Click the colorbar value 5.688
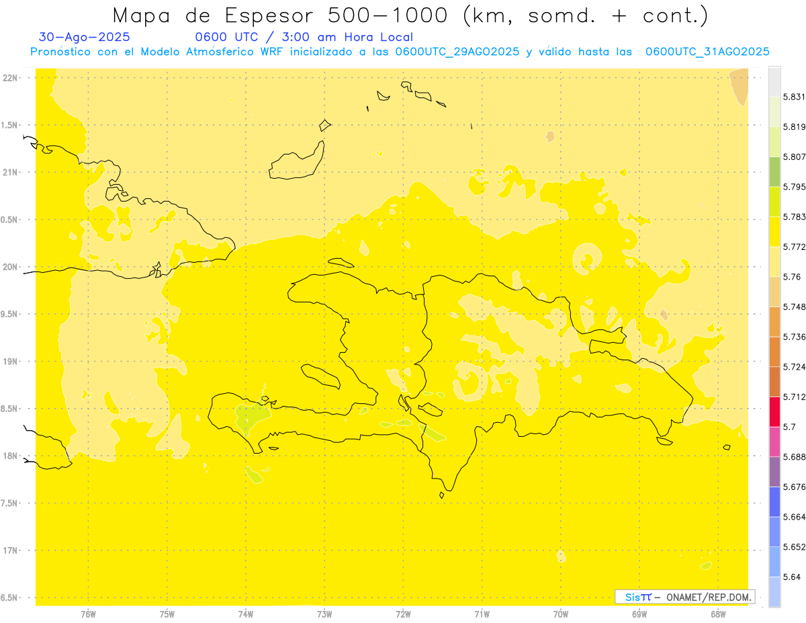 (x=795, y=456)
